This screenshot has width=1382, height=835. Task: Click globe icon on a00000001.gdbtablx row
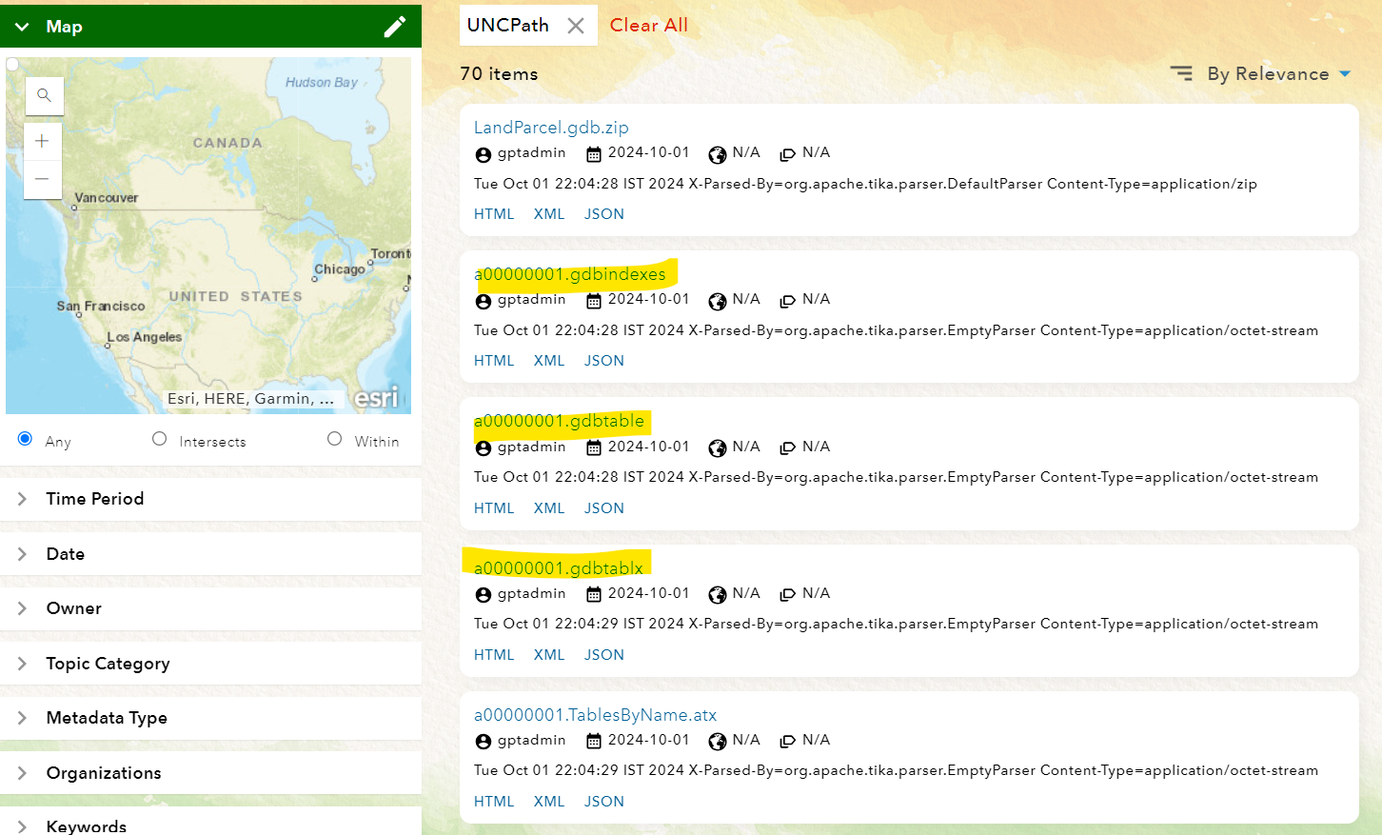(718, 595)
